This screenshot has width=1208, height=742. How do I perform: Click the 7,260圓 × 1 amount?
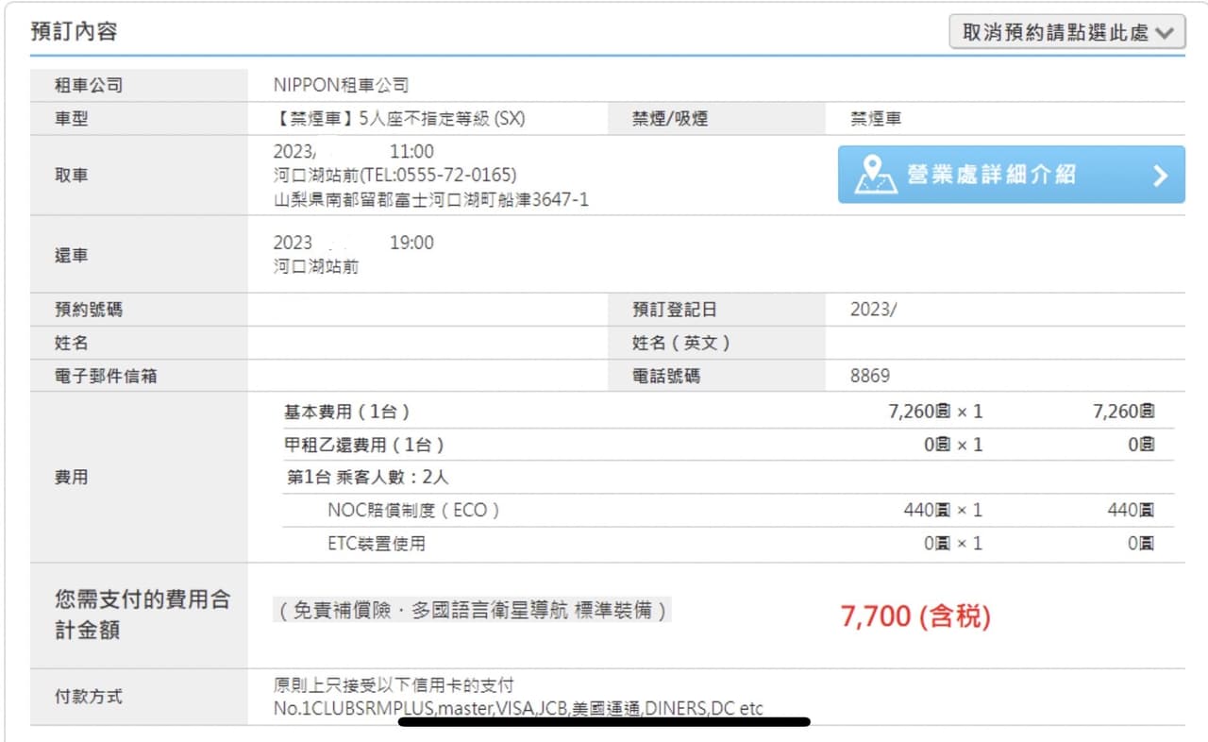tap(935, 412)
